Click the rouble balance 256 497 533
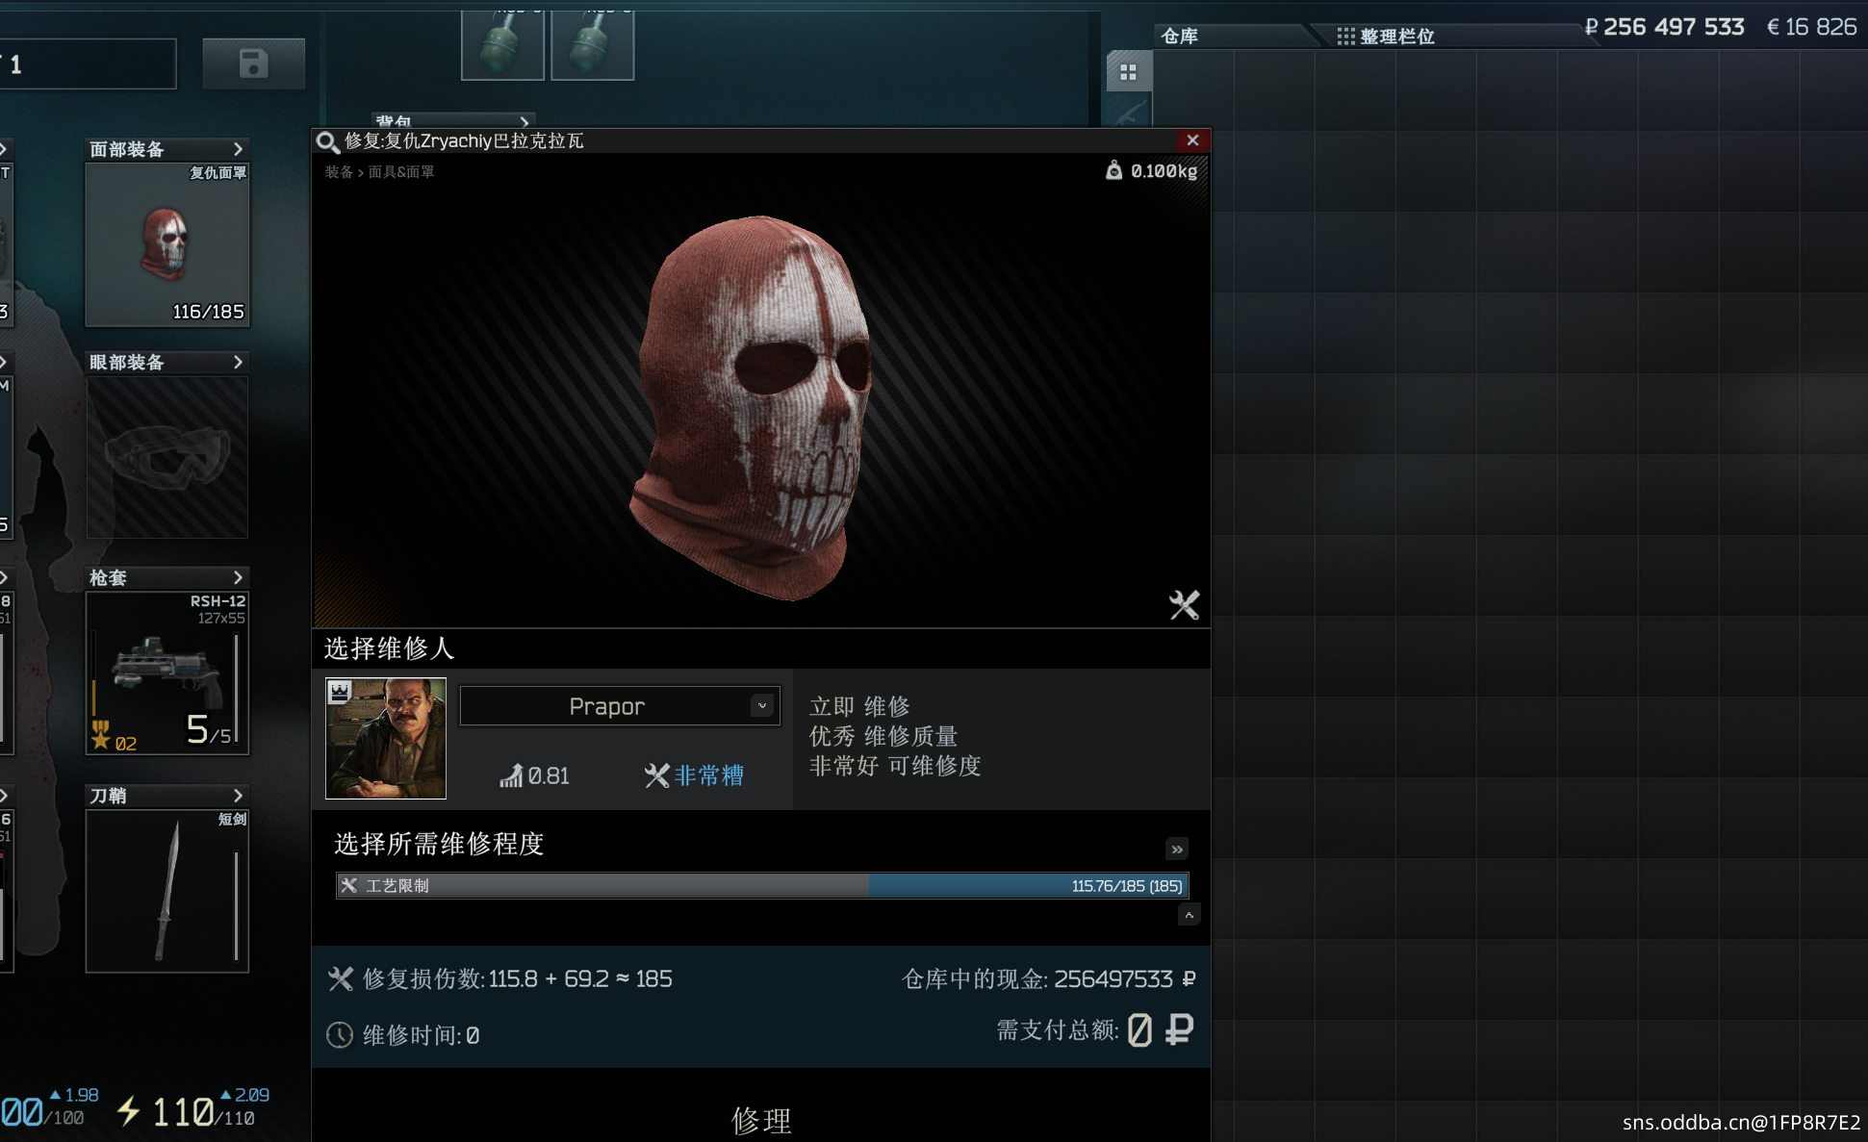 (x=1664, y=27)
